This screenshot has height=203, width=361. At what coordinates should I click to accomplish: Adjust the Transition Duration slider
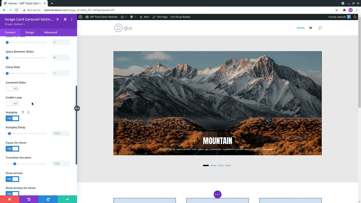coord(26,164)
